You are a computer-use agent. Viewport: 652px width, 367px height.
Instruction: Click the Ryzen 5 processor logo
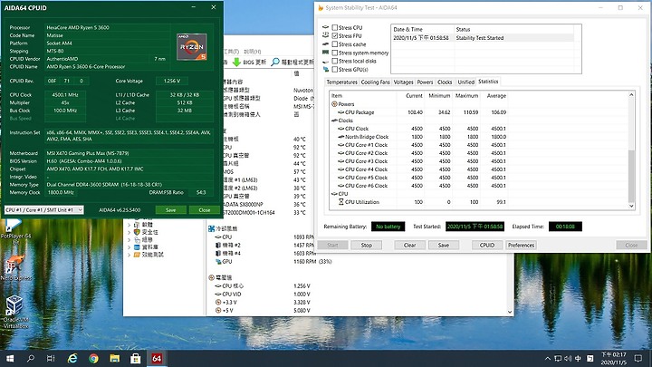click(191, 46)
